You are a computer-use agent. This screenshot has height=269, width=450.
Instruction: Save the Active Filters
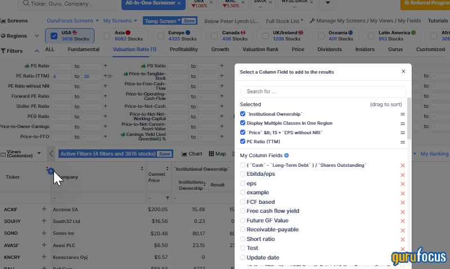pos(164,154)
